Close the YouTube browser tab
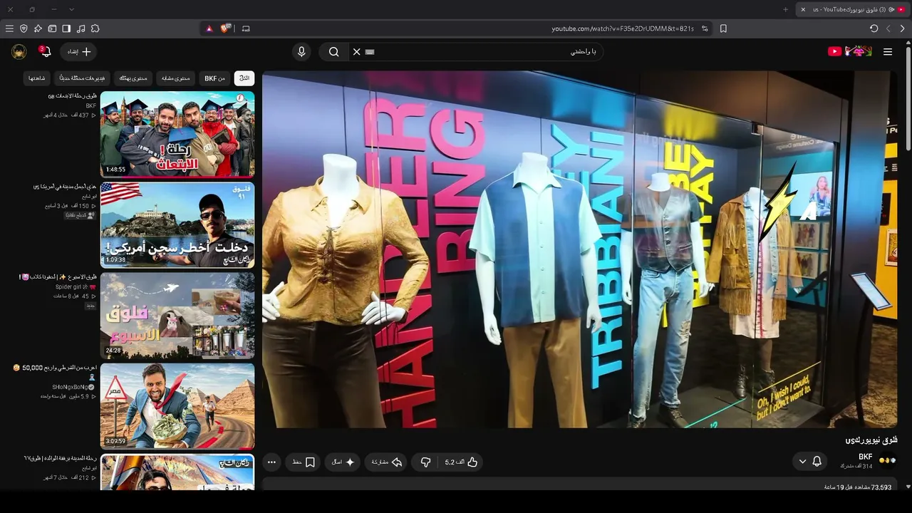Viewport: 912px width, 513px height. [x=803, y=9]
